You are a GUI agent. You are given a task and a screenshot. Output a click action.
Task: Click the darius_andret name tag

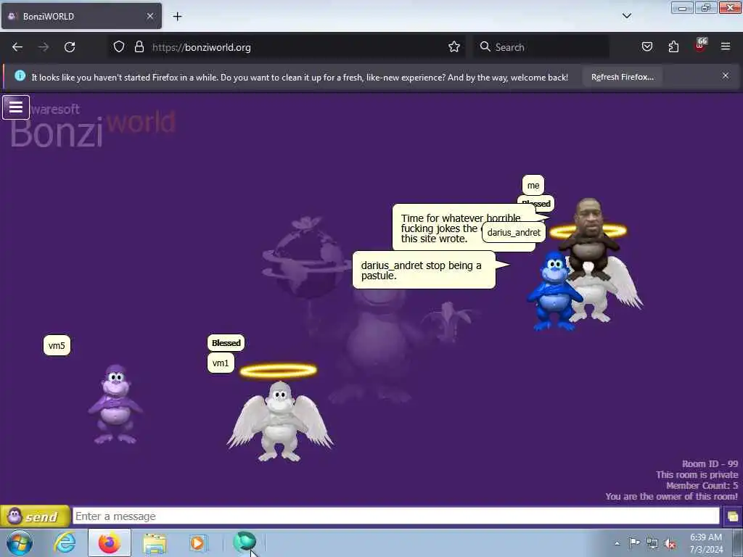[514, 233]
